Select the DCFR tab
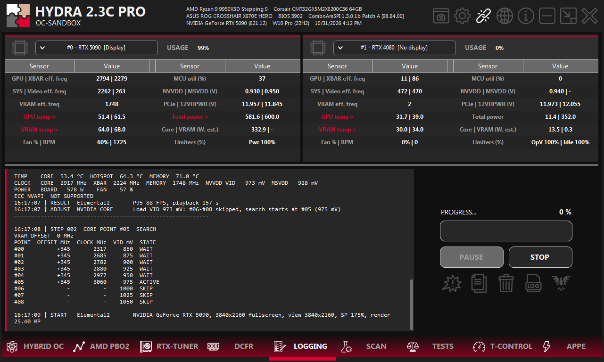 tap(231, 346)
